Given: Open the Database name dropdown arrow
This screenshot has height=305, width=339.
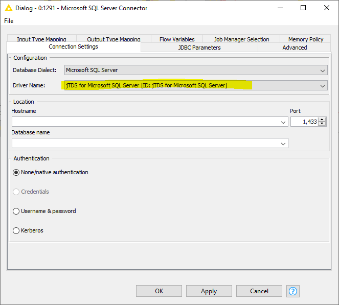Looking at the screenshot, I should coord(284,144).
